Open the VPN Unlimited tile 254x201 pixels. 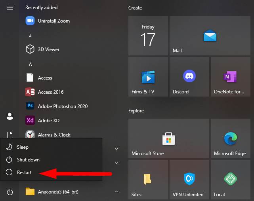pyautogui.click(x=189, y=180)
